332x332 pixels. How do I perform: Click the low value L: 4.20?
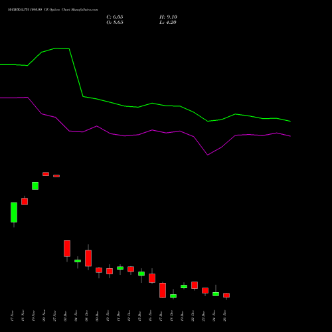pyautogui.click(x=168, y=23)
